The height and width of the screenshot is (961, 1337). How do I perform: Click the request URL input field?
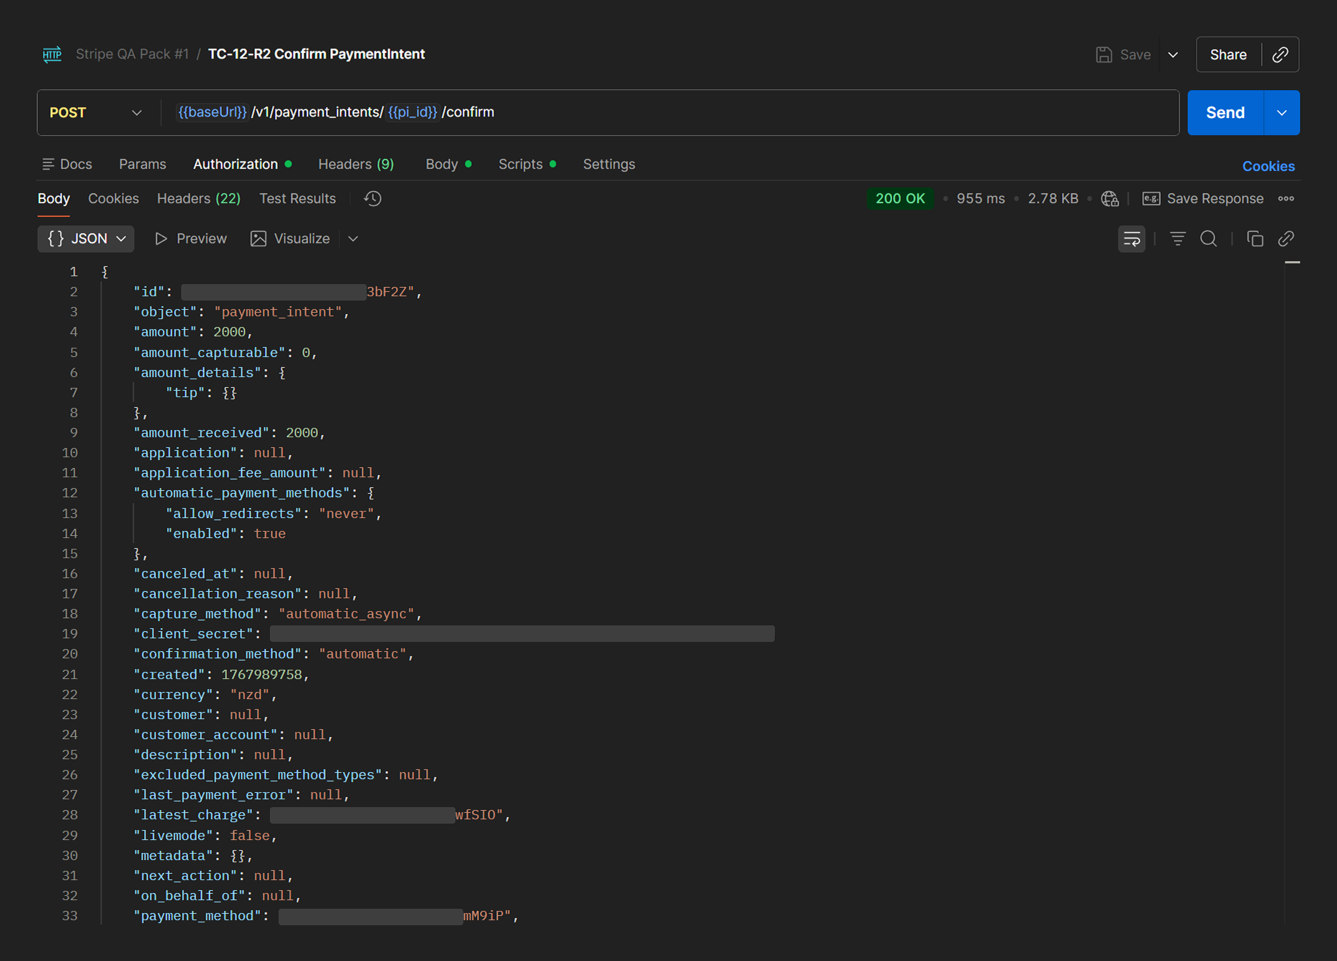click(670, 112)
